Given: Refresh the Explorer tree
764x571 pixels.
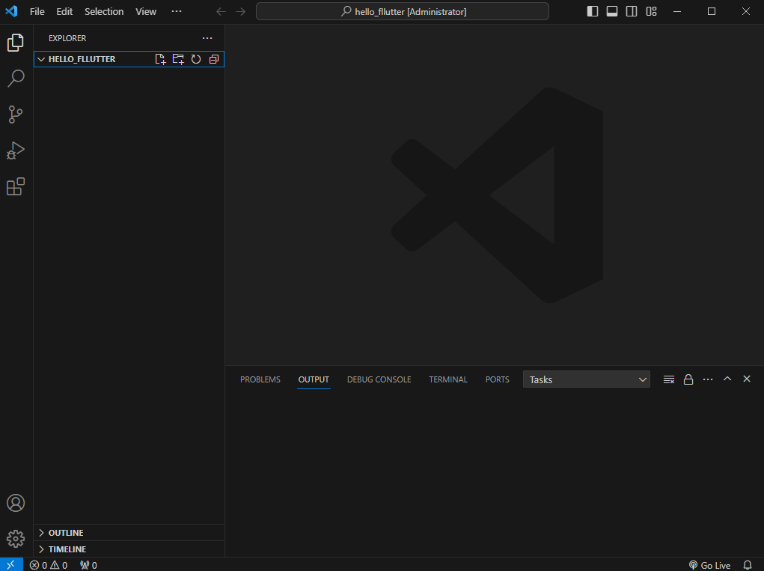Looking at the screenshot, I should (x=196, y=59).
